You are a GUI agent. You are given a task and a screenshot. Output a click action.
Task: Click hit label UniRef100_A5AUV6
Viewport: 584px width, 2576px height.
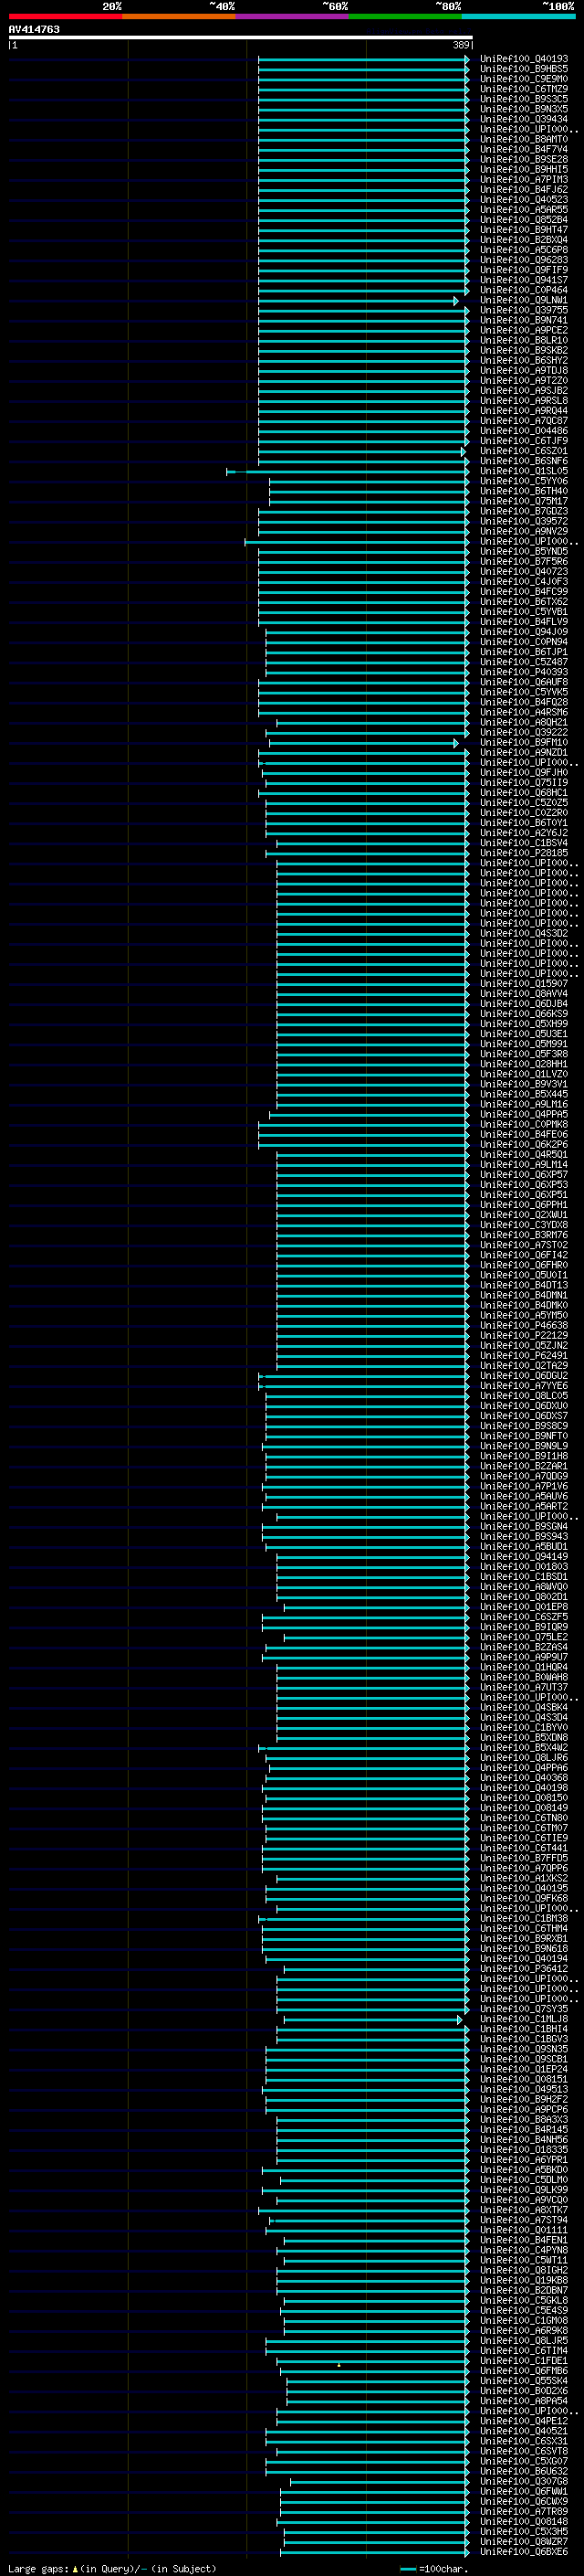click(x=523, y=1496)
